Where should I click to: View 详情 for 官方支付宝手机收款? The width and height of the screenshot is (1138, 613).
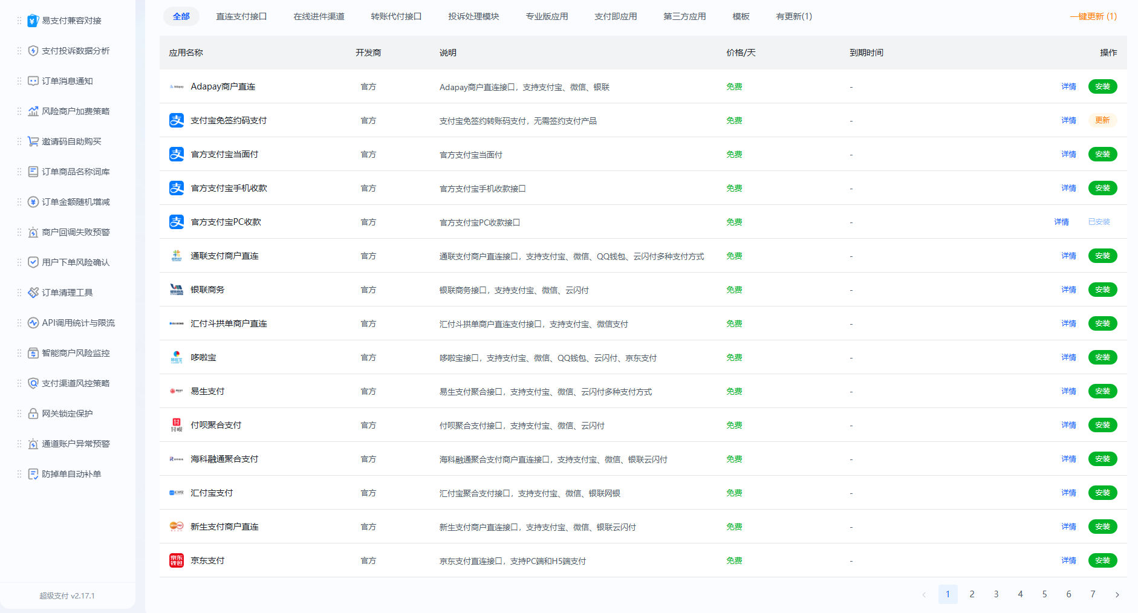tap(1068, 188)
